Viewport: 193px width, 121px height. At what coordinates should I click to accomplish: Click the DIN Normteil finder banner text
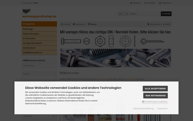pos(115,32)
